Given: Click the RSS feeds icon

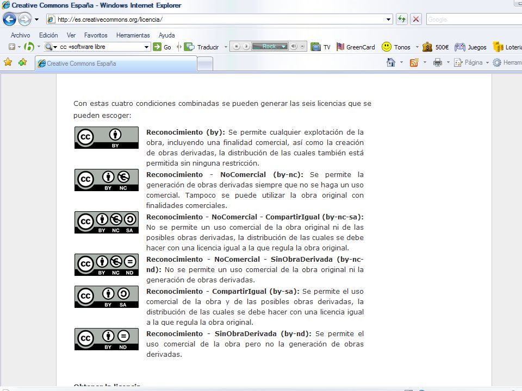Looking at the screenshot, I should tap(414, 62).
